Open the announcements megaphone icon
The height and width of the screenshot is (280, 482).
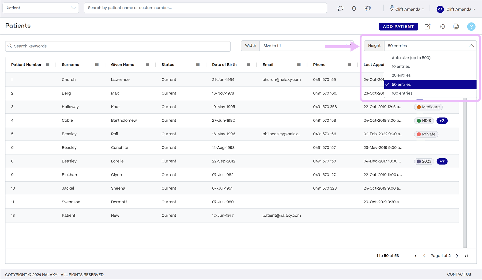368,9
